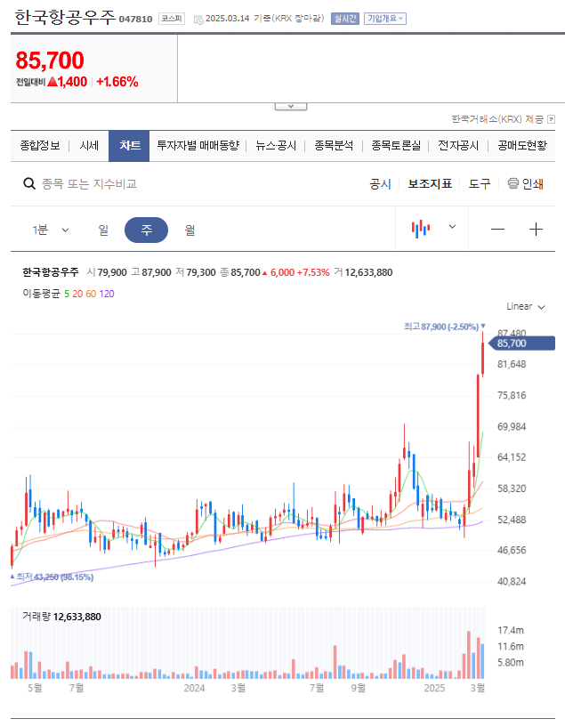Click the candlestick chart type icon
Viewport: 565px width, 727px height.
pos(421,229)
